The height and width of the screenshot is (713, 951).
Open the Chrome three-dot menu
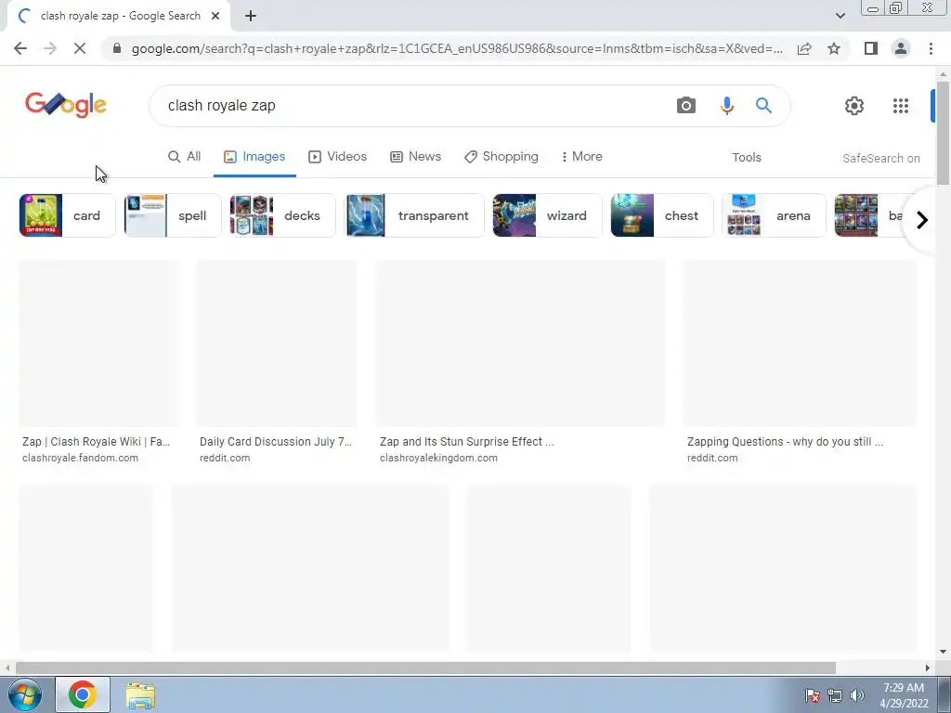[931, 48]
